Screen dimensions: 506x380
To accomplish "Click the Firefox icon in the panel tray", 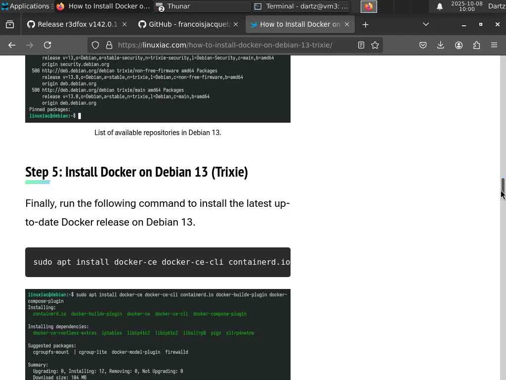I will point(369,6).
